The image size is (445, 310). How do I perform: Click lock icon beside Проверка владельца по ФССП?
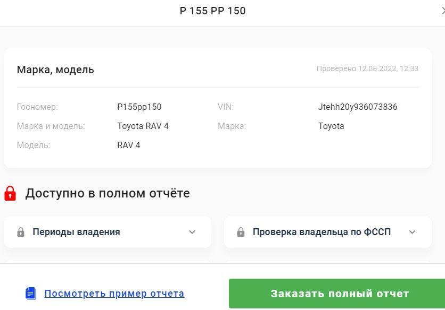pyautogui.click(x=241, y=232)
